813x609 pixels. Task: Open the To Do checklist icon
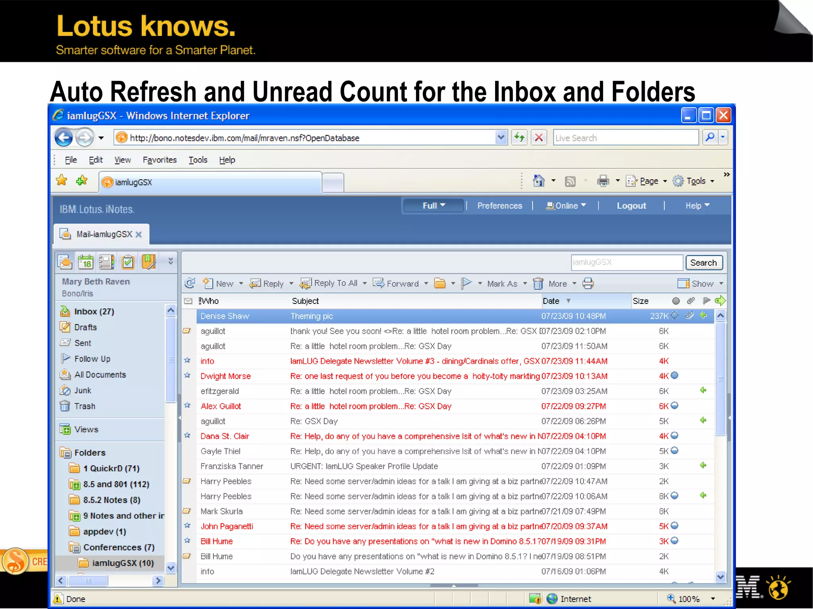(x=128, y=262)
